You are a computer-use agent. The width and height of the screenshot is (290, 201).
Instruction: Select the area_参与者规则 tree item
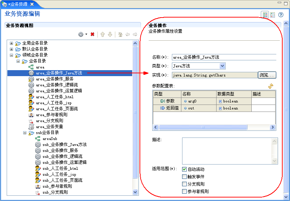point(51,115)
